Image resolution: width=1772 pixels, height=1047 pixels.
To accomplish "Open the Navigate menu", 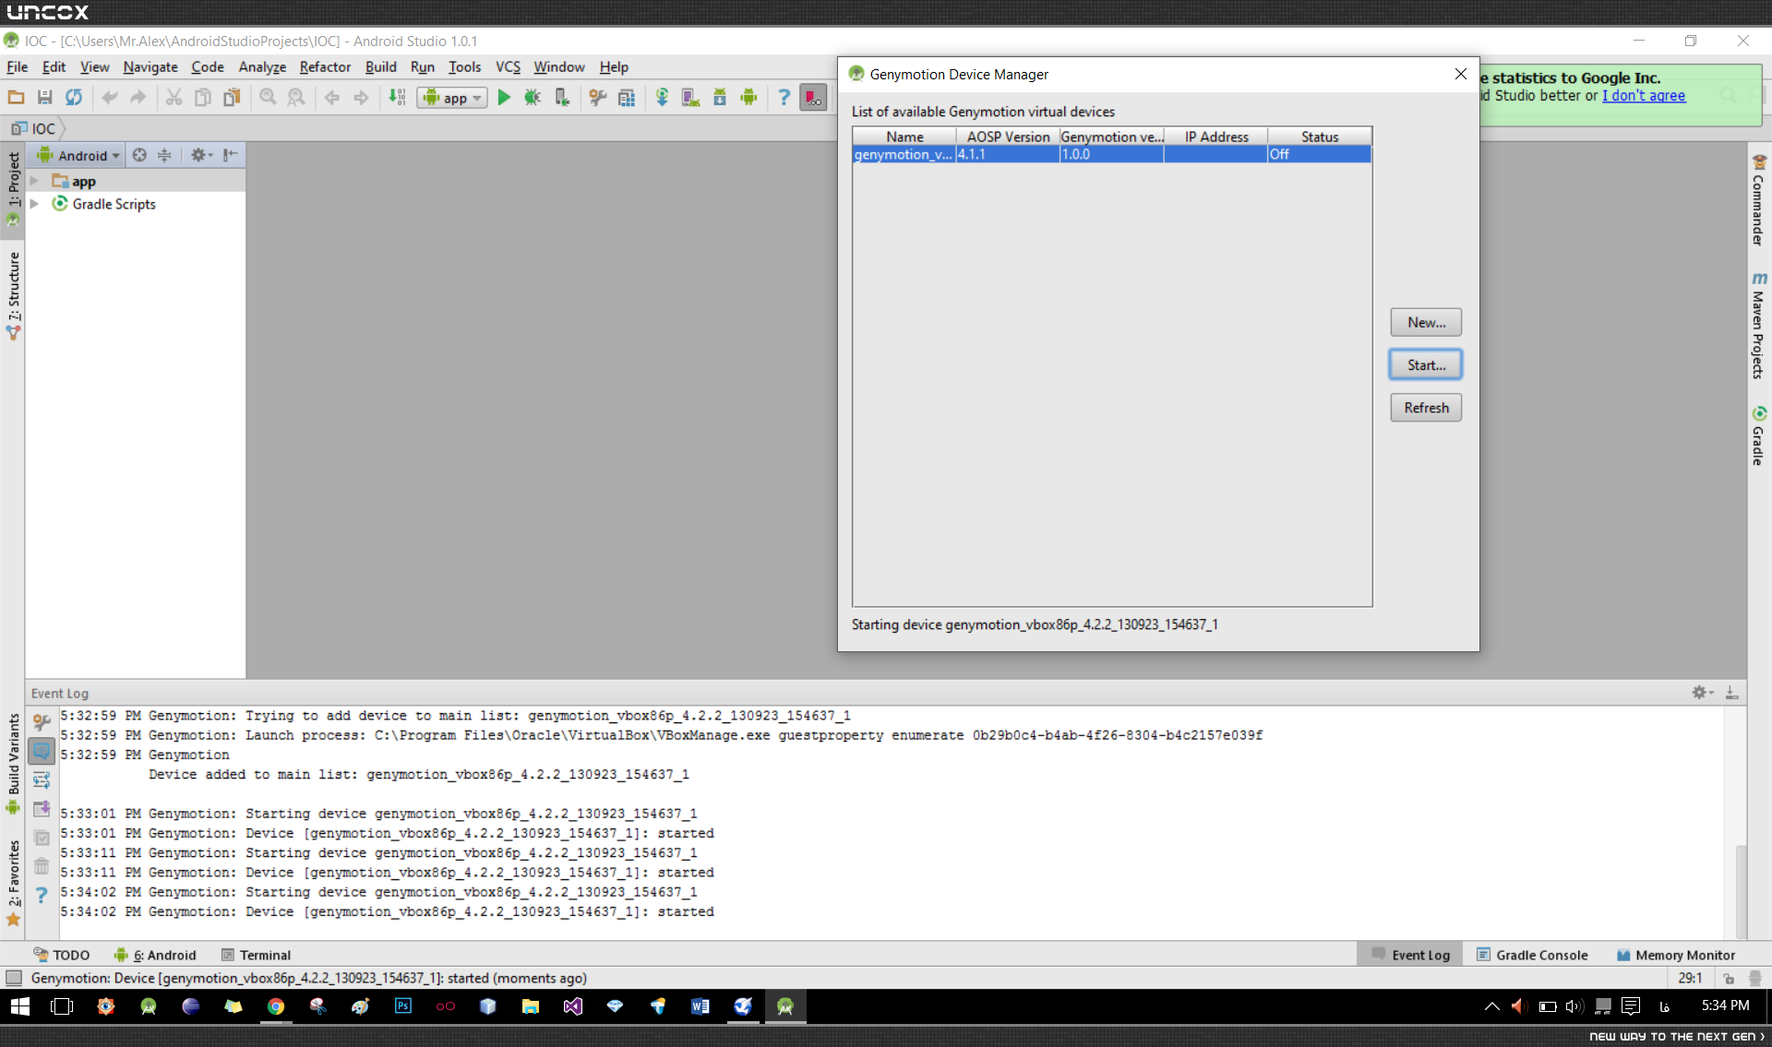I will tap(150, 66).
